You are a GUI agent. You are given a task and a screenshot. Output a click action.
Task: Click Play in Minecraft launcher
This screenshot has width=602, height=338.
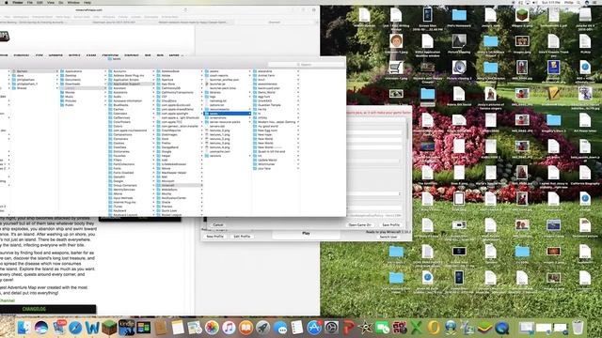[306, 233]
